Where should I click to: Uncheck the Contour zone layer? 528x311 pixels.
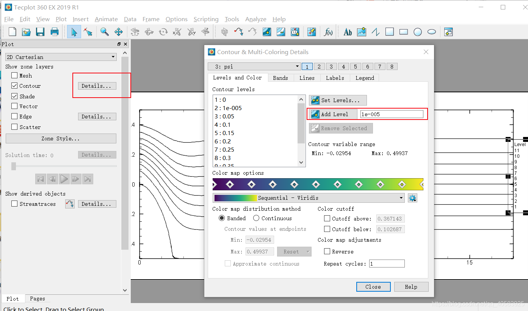pos(14,86)
